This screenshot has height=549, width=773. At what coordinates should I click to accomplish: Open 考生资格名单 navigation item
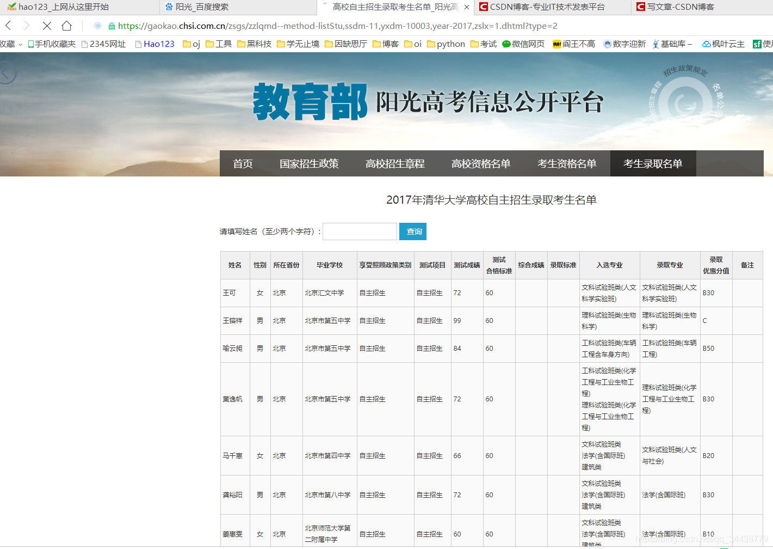pos(567,163)
